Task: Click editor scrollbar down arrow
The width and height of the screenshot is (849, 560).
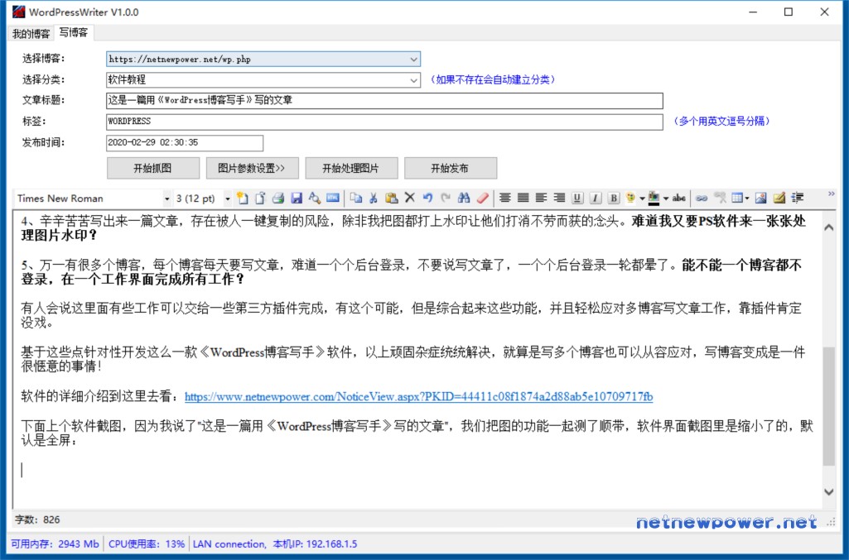Action: [x=829, y=492]
